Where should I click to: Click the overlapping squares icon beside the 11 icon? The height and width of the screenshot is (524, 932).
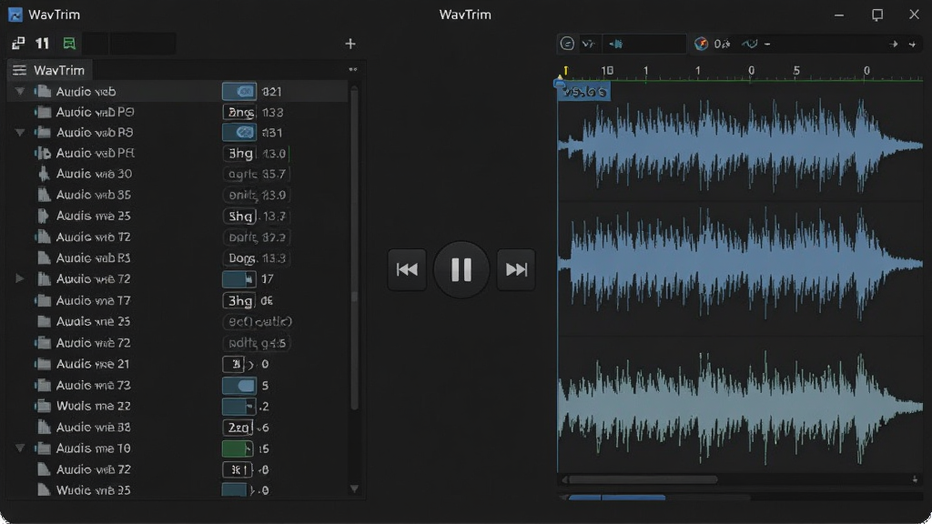coord(18,44)
